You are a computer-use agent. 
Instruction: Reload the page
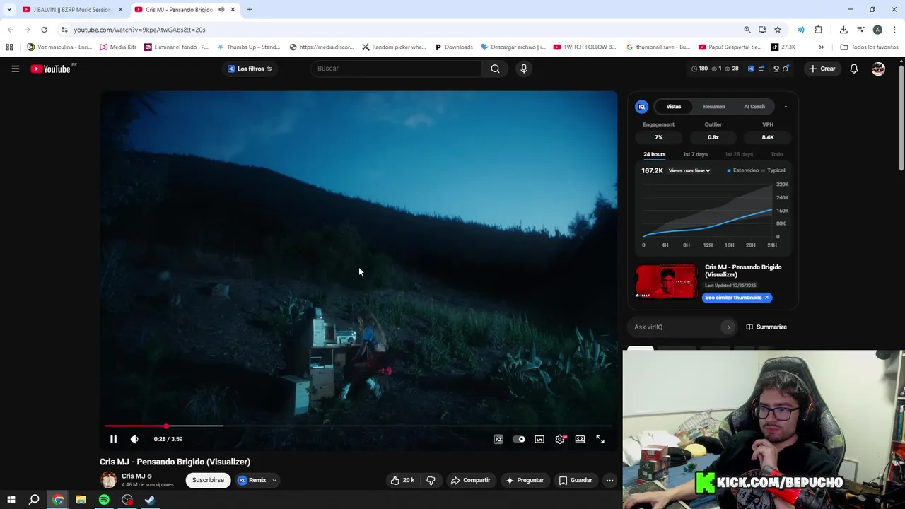pyautogui.click(x=44, y=30)
